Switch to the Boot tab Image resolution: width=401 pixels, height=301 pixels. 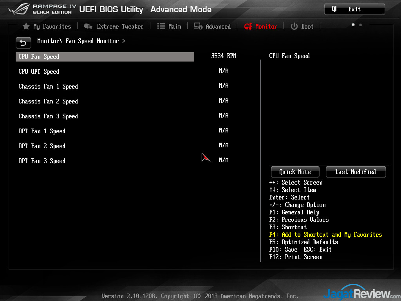point(302,26)
